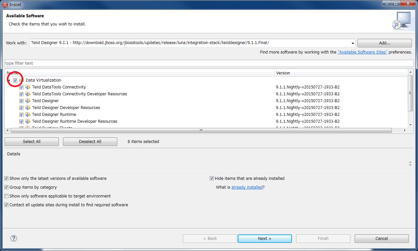The height and width of the screenshot is (251, 418).
Task: Select the Teiid Designer Runtime Developer Resources label
Action: 75,121
